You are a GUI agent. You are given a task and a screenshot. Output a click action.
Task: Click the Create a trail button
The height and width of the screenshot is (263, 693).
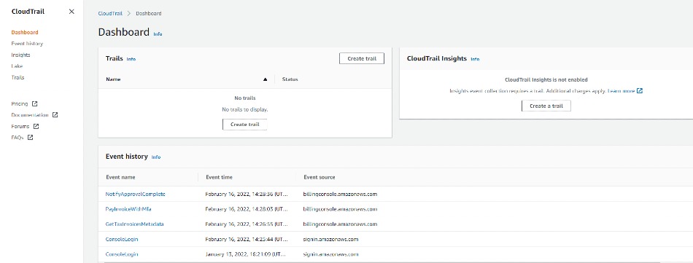click(546, 106)
